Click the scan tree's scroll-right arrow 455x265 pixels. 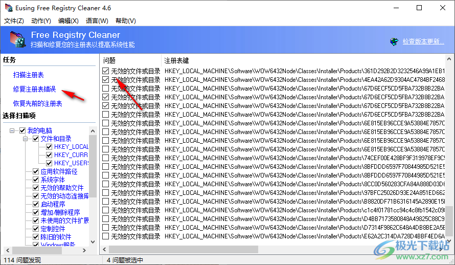84,250
